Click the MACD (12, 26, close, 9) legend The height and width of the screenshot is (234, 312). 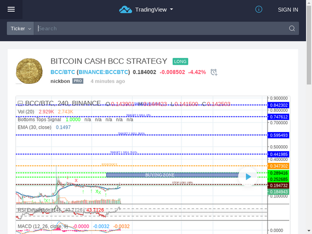[x=43, y=226]
